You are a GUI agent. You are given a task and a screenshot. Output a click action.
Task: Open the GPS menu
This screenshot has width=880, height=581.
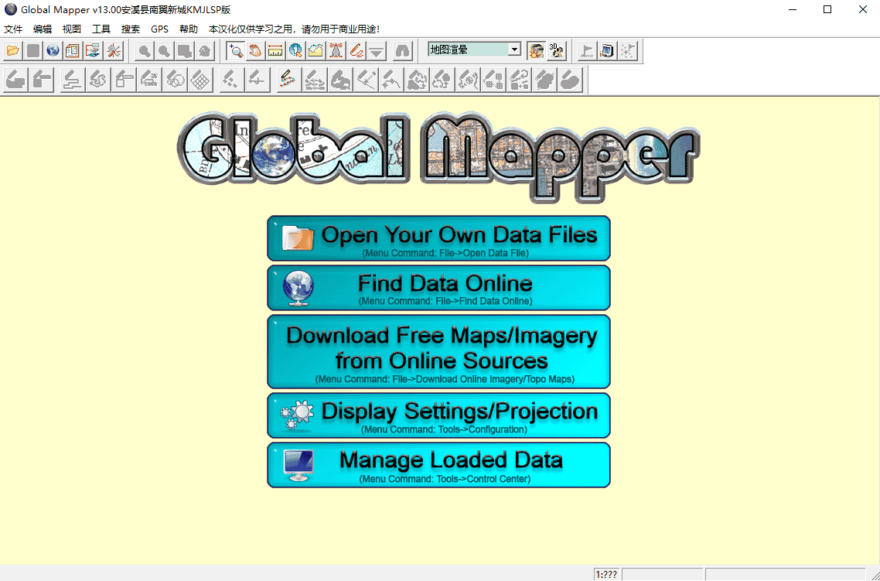(x=159, y=29)
